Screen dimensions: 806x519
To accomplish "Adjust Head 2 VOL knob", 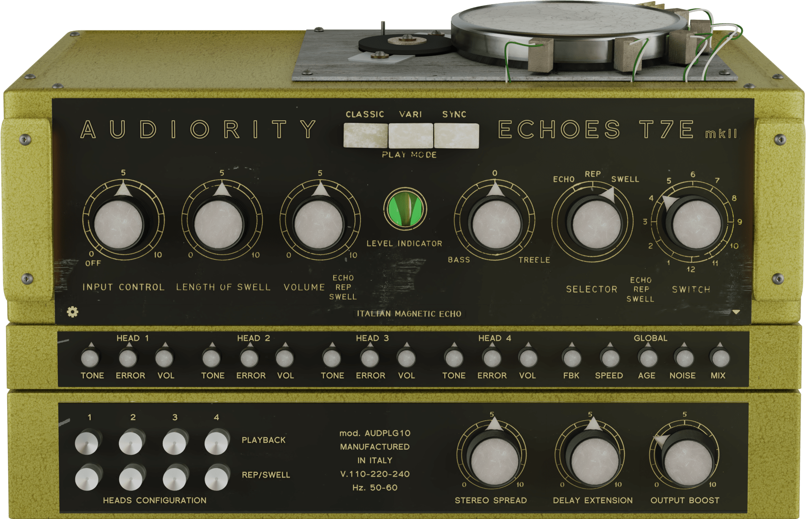I will pyautogui.click(x=285, y=357).
